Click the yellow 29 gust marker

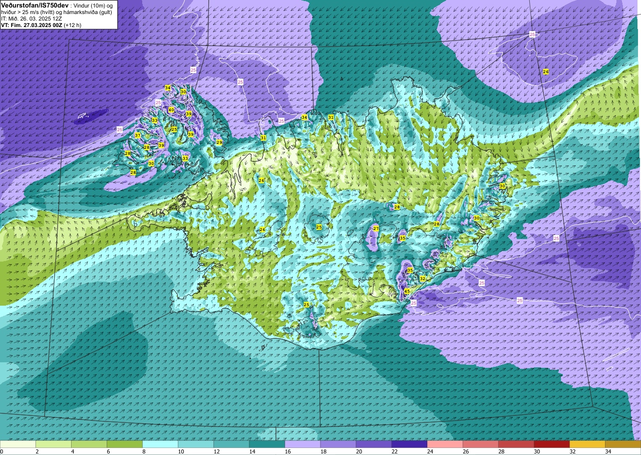click(x=219, y=142)
